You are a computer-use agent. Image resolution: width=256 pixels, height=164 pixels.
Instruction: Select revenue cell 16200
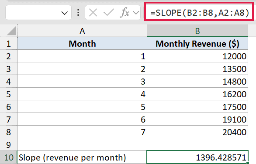click(197, 94)
